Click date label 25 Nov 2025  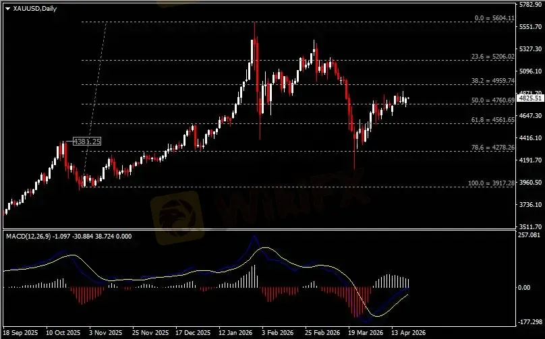coord(150,332)
